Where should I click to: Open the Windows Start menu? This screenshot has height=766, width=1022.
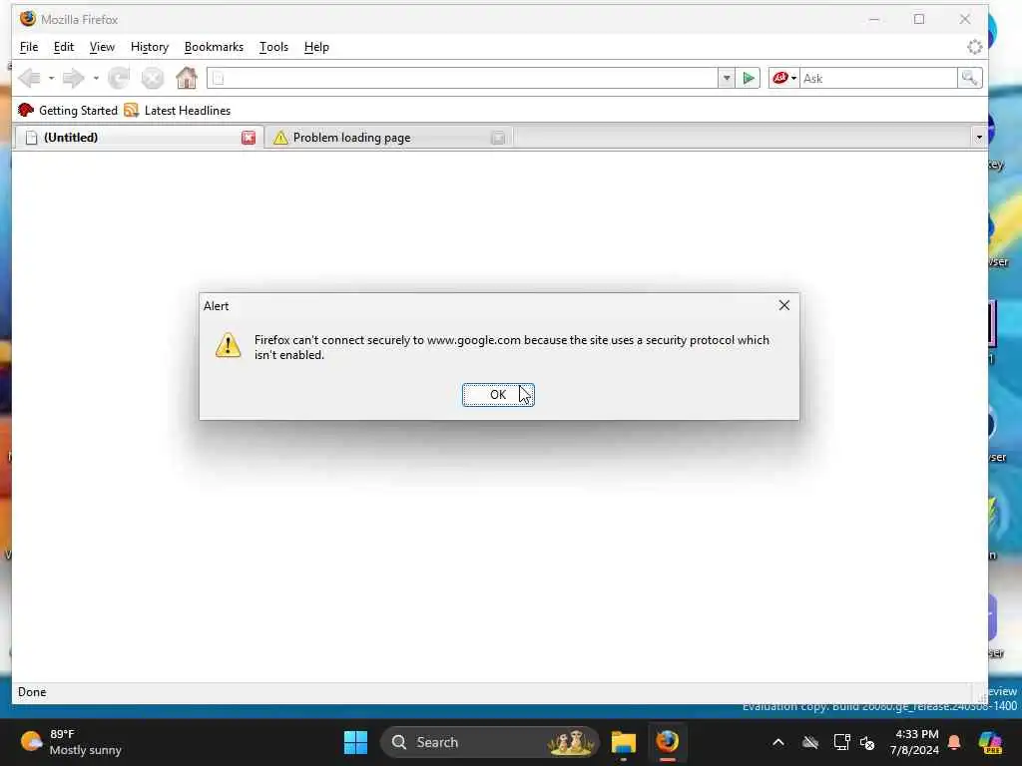tap(356, 742)
